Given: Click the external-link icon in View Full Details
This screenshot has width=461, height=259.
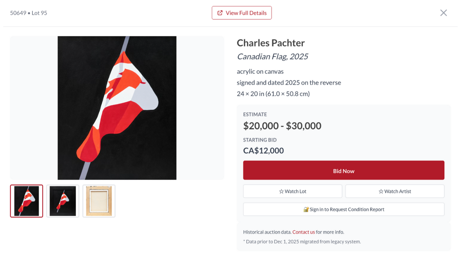Looking at the screenshot, I should 220,13.
